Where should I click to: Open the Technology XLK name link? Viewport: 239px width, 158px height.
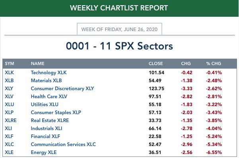[49, 73]
